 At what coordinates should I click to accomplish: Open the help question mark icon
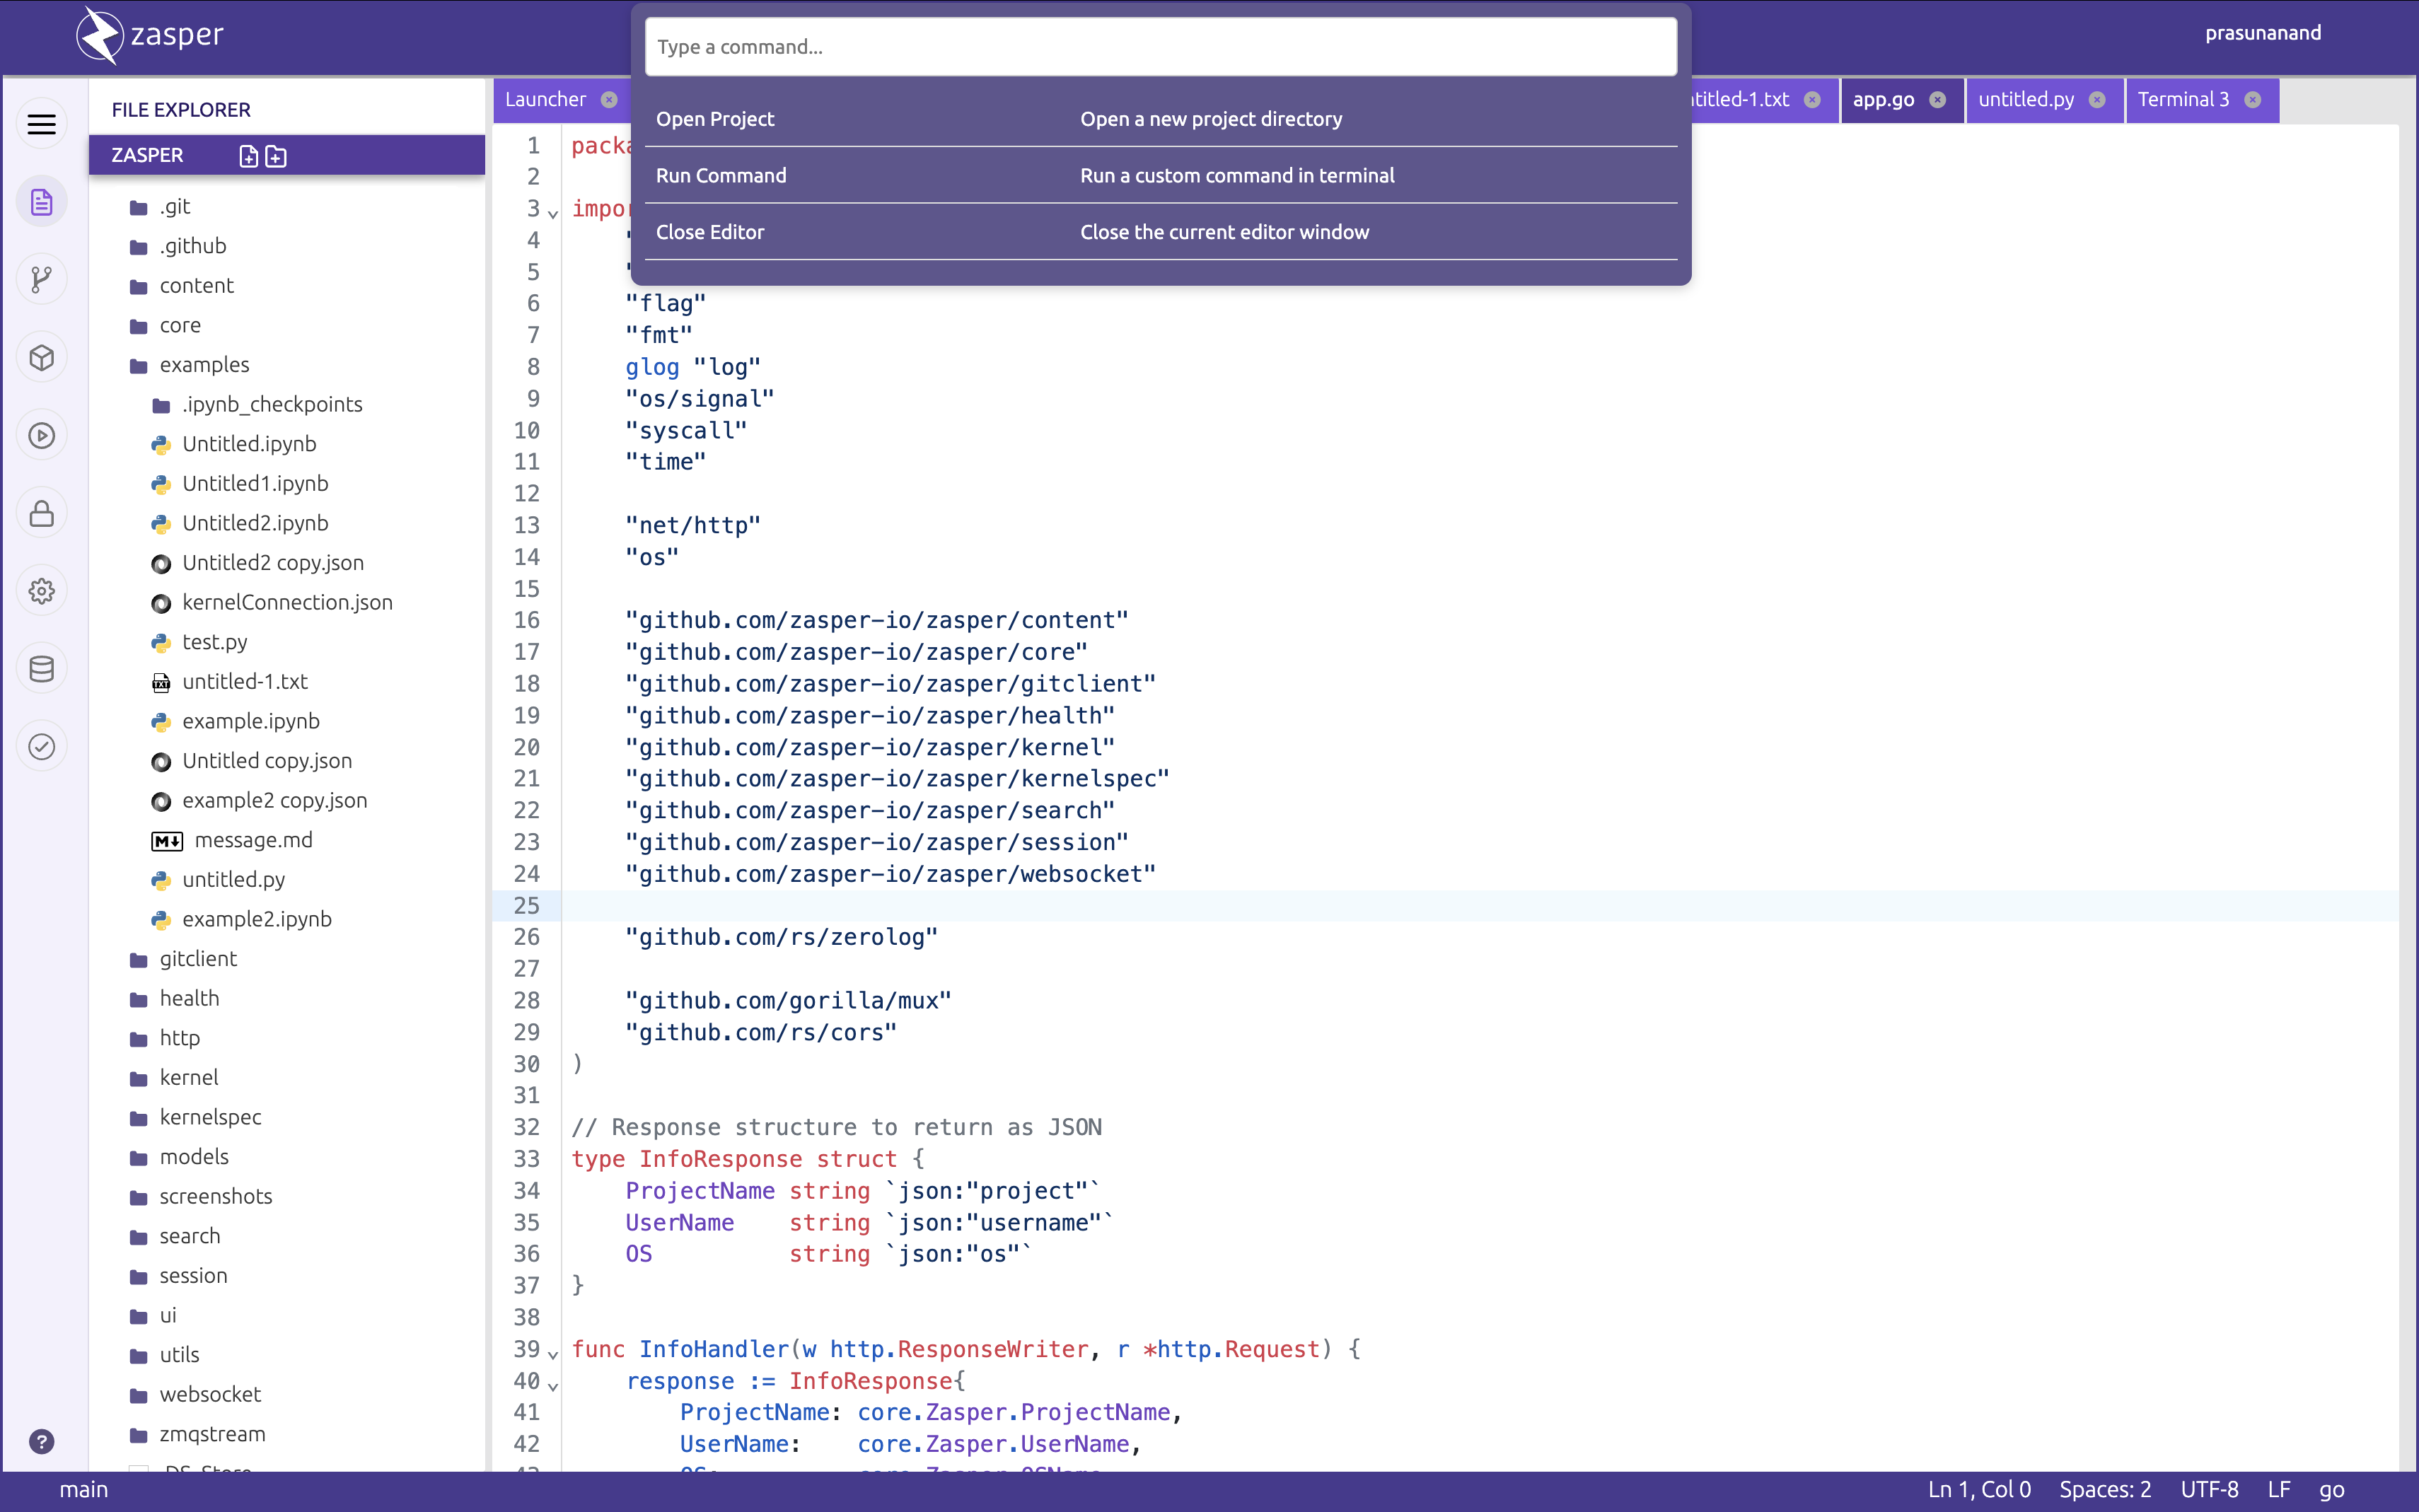click(x=41, y=1441)
